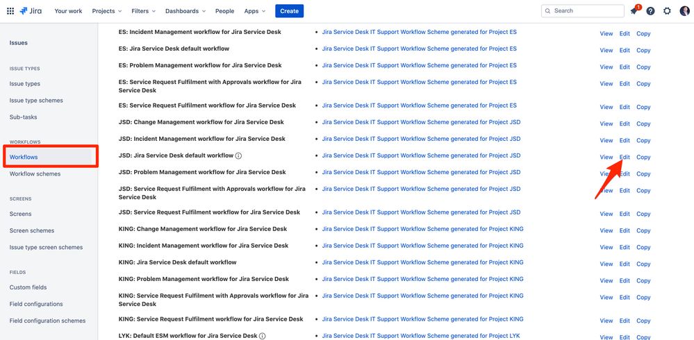This screenshot has width=694, height=340.
Task: Edit KING Change Management workflow
Action: 625,230
